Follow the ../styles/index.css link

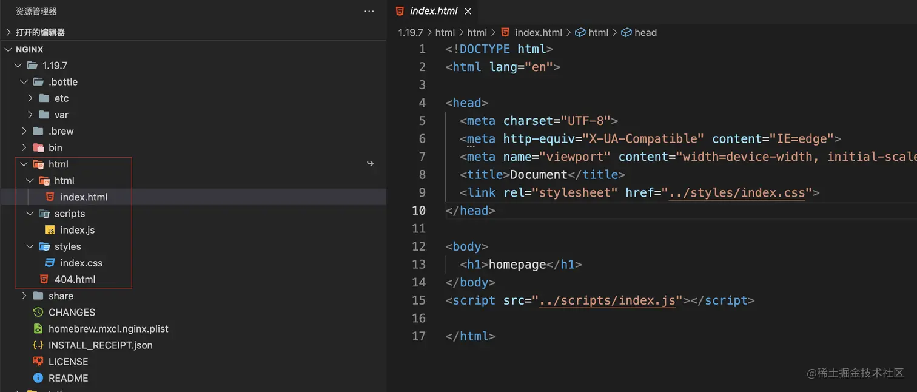tap(737, 193)
